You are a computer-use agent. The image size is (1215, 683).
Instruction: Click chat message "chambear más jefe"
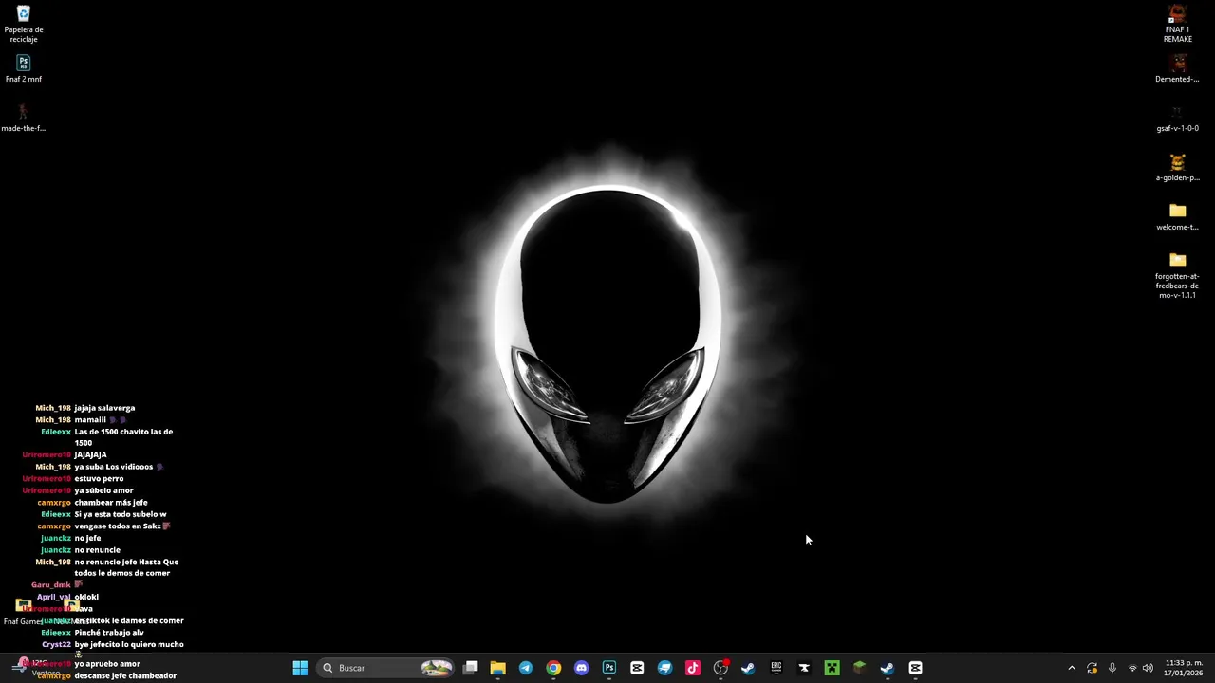pos(111,503)
